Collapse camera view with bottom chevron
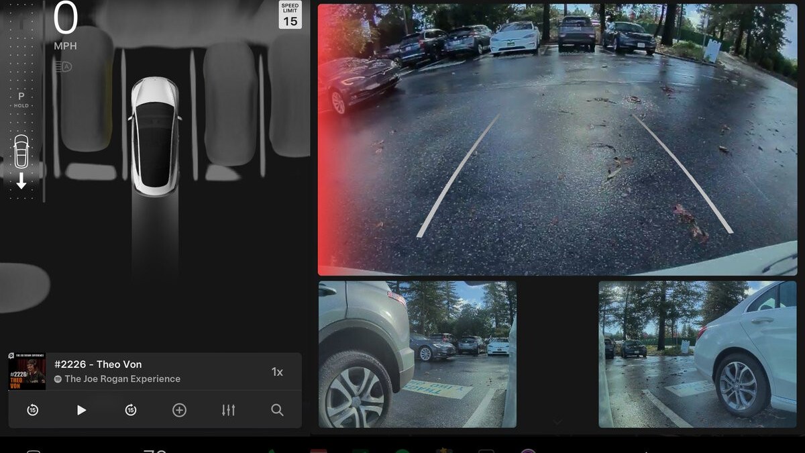 tap(557, 422)
